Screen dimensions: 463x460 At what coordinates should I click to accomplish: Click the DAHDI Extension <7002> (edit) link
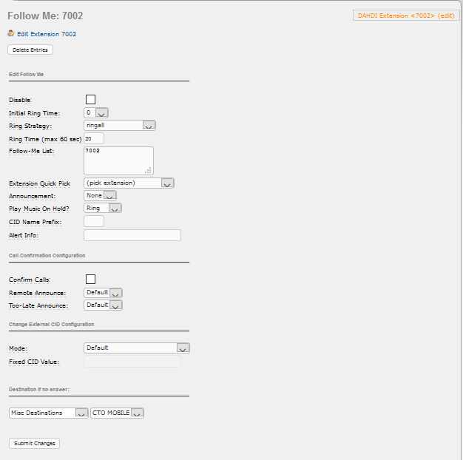pos(406,16)
